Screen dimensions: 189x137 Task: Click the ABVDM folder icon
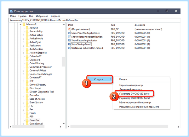pyautogui.click(x=27, y=28)
